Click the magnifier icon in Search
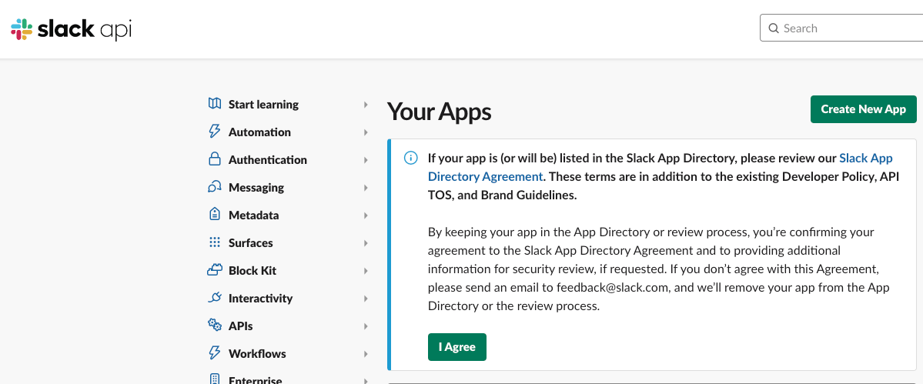This screenshot has width=923, height=384. (x=774, y=28)
